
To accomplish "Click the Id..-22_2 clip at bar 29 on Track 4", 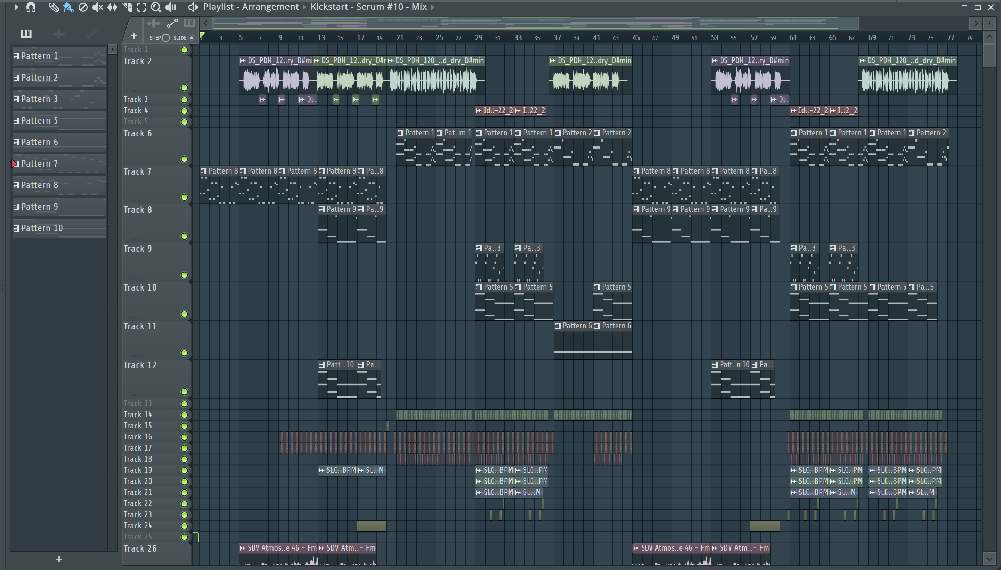I will pos(494,111).
